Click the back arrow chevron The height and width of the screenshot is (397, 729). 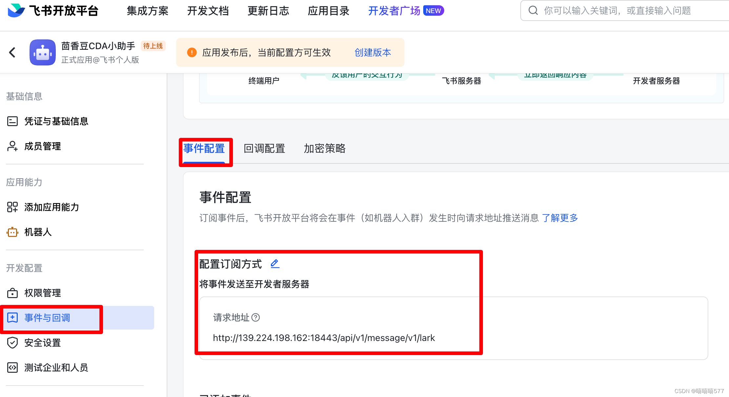click(x=12, y=52)
